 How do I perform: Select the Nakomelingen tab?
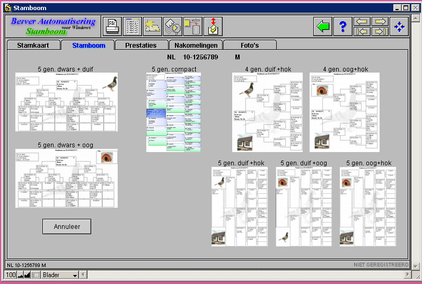point(196,46)
